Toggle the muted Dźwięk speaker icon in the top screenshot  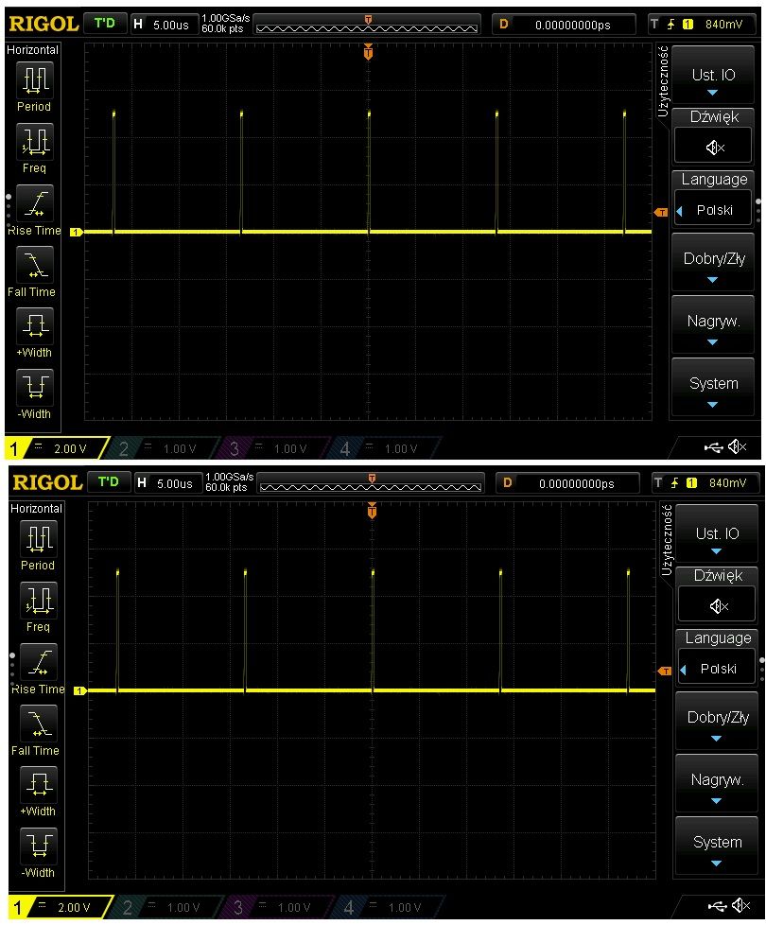[713, 146]
